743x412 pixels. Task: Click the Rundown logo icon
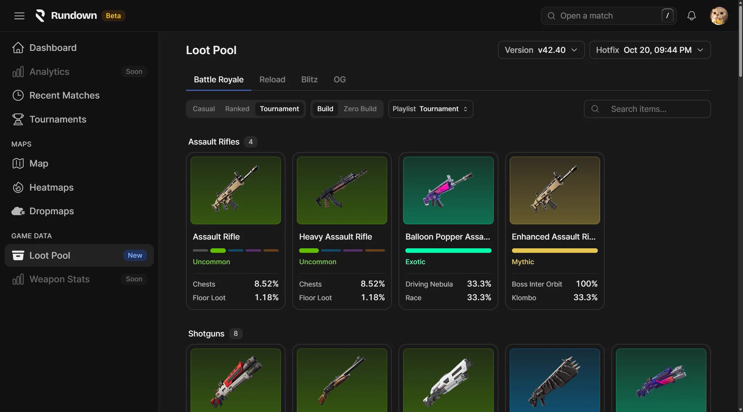[40, 16]
